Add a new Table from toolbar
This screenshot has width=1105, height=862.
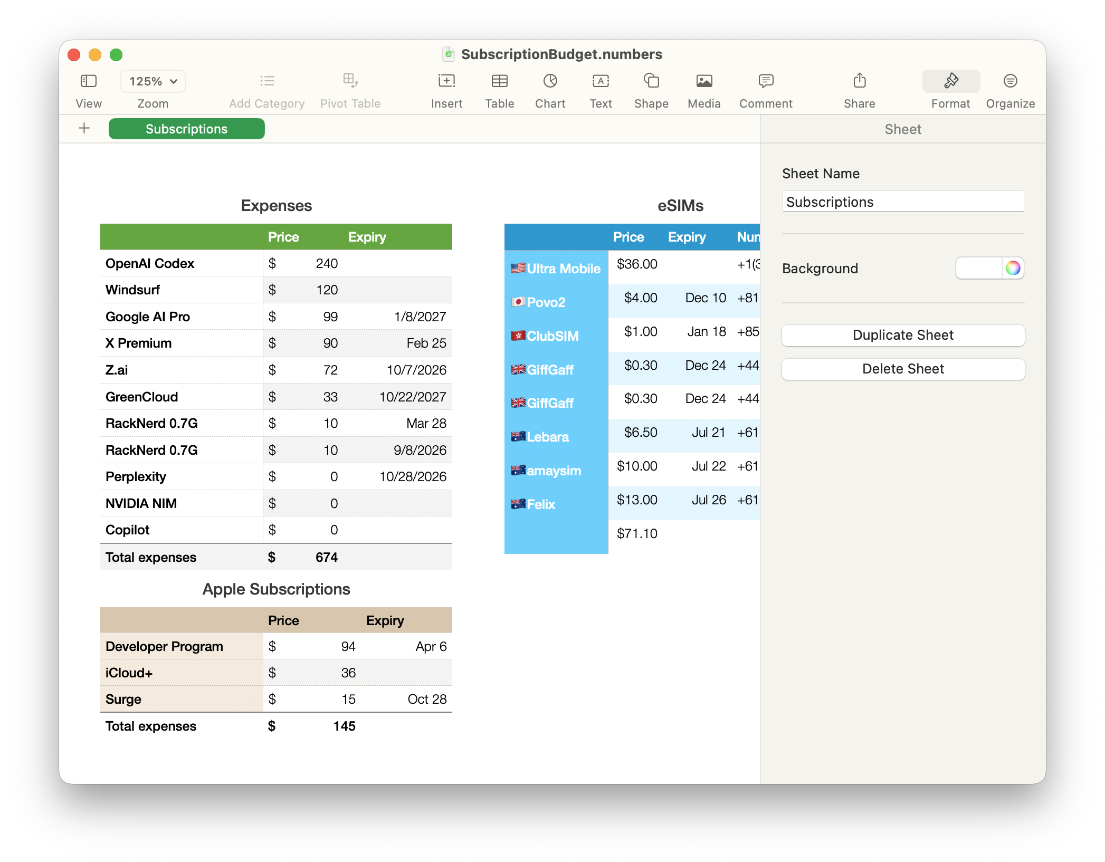pos(499,81)
